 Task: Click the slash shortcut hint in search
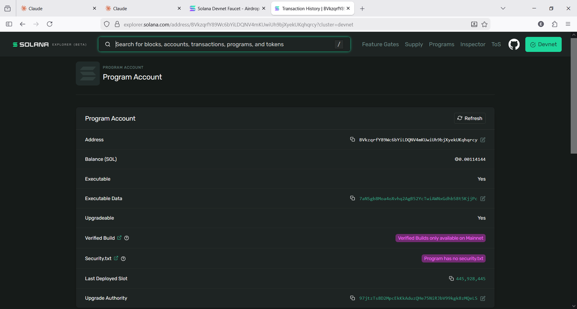coord(339,44)
